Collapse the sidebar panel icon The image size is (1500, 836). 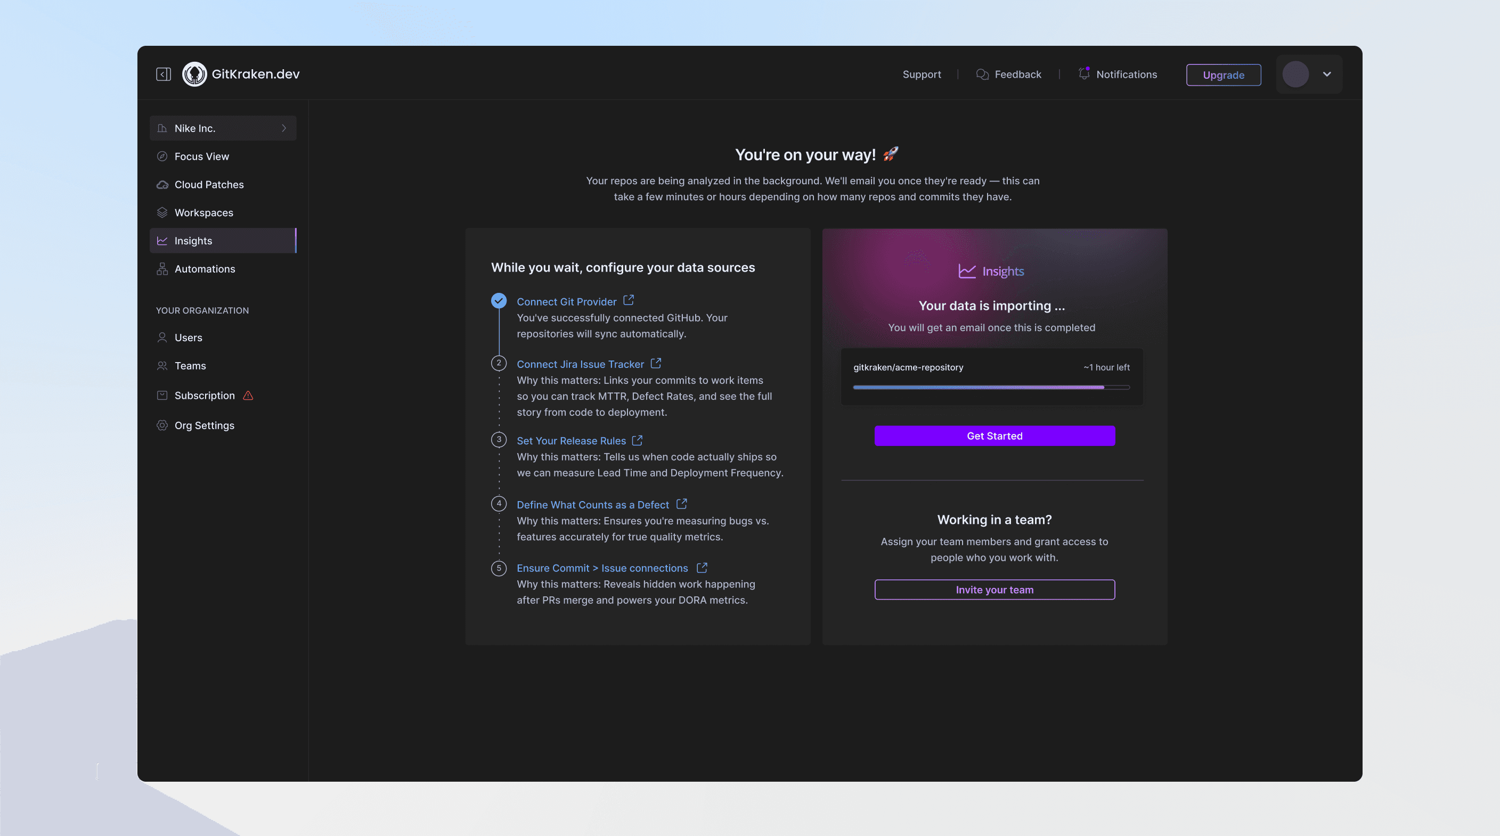(x=163, y=74)
